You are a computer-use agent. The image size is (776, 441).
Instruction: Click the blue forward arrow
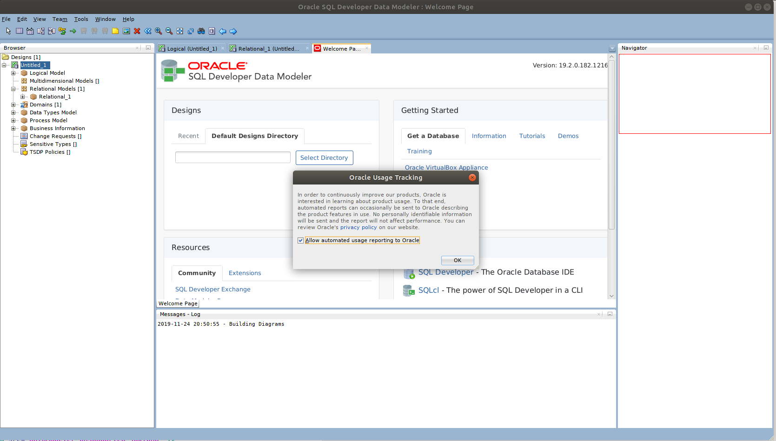click(233, 31)
